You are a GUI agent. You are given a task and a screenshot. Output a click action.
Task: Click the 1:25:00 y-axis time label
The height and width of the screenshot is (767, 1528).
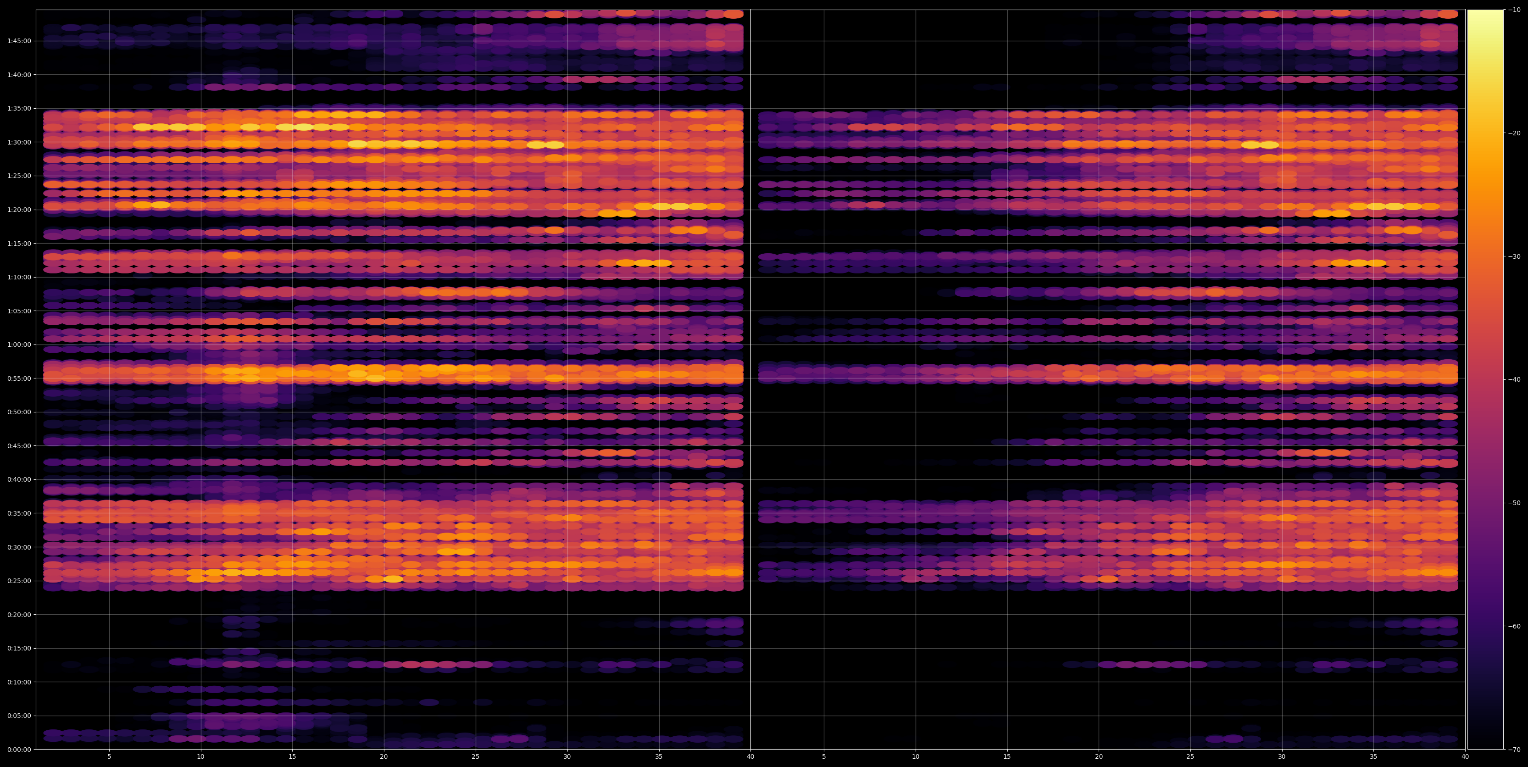pos(19,176)
